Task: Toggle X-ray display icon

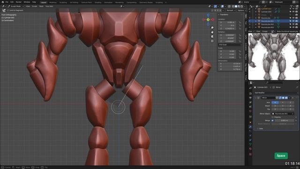Action: point(229,6)
